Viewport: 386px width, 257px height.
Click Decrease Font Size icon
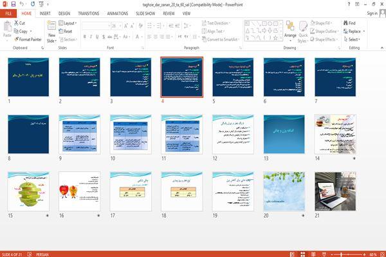click(x=132, y=26)
